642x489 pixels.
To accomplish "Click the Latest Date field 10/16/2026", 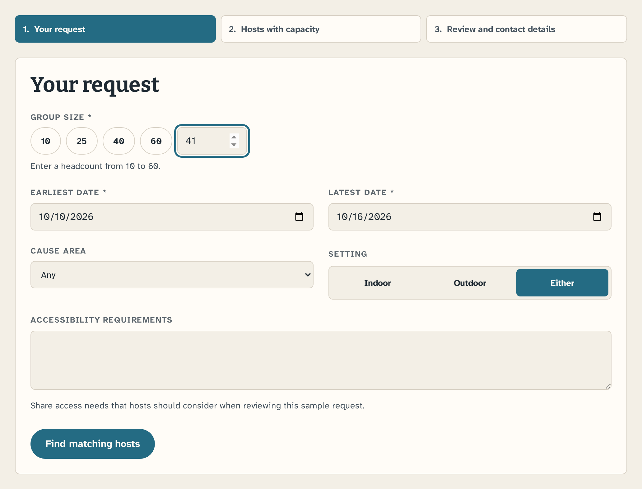I will coord(470,217).
